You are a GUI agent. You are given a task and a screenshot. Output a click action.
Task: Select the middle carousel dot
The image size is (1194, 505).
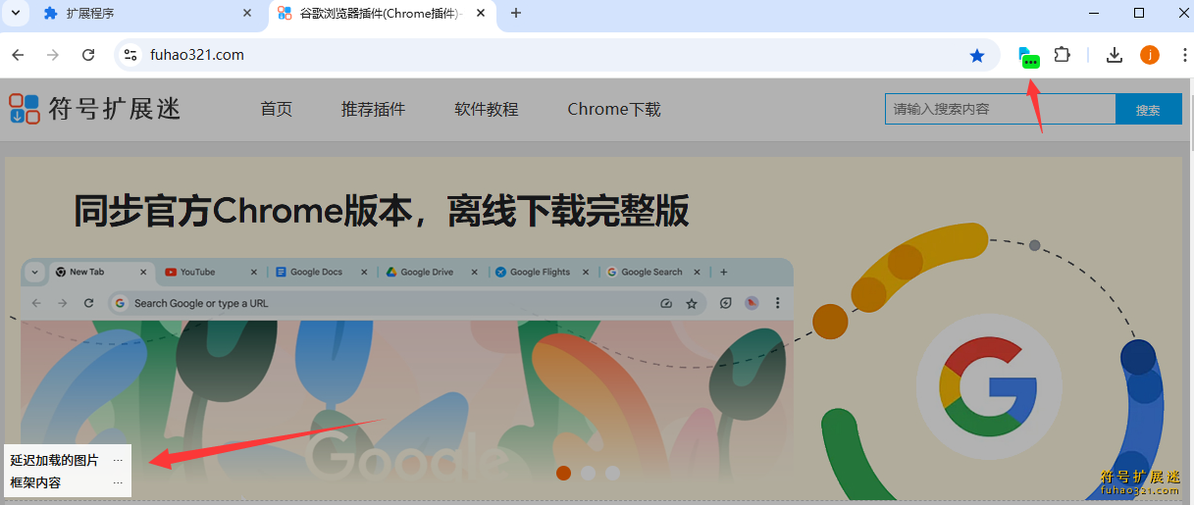tap(588, 473)
